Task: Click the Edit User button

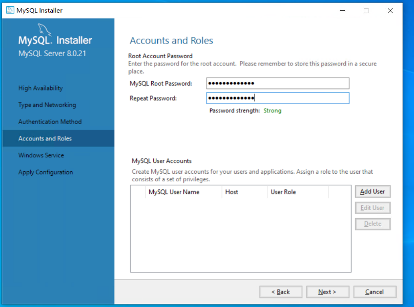Action: (x=372, y=208)
